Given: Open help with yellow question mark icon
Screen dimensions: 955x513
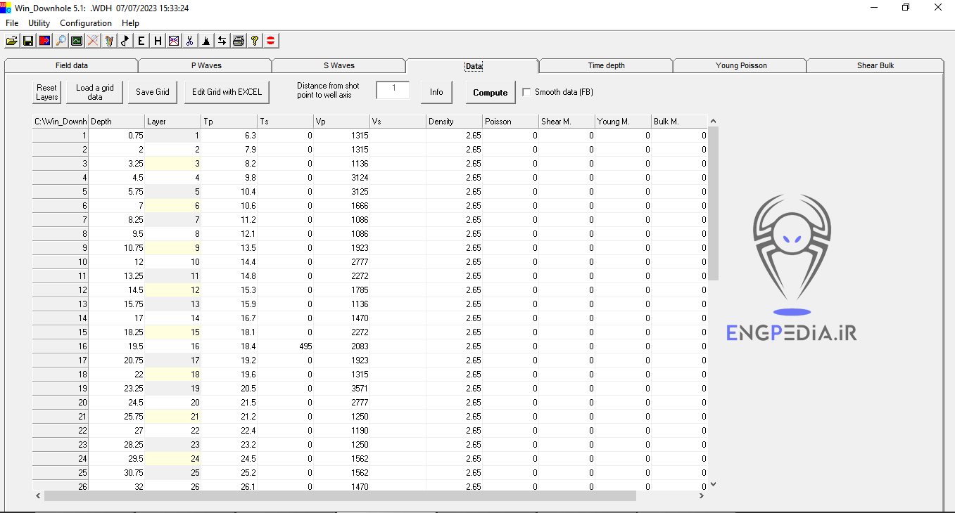Looking at the screenshot, I should pos(255,41).
